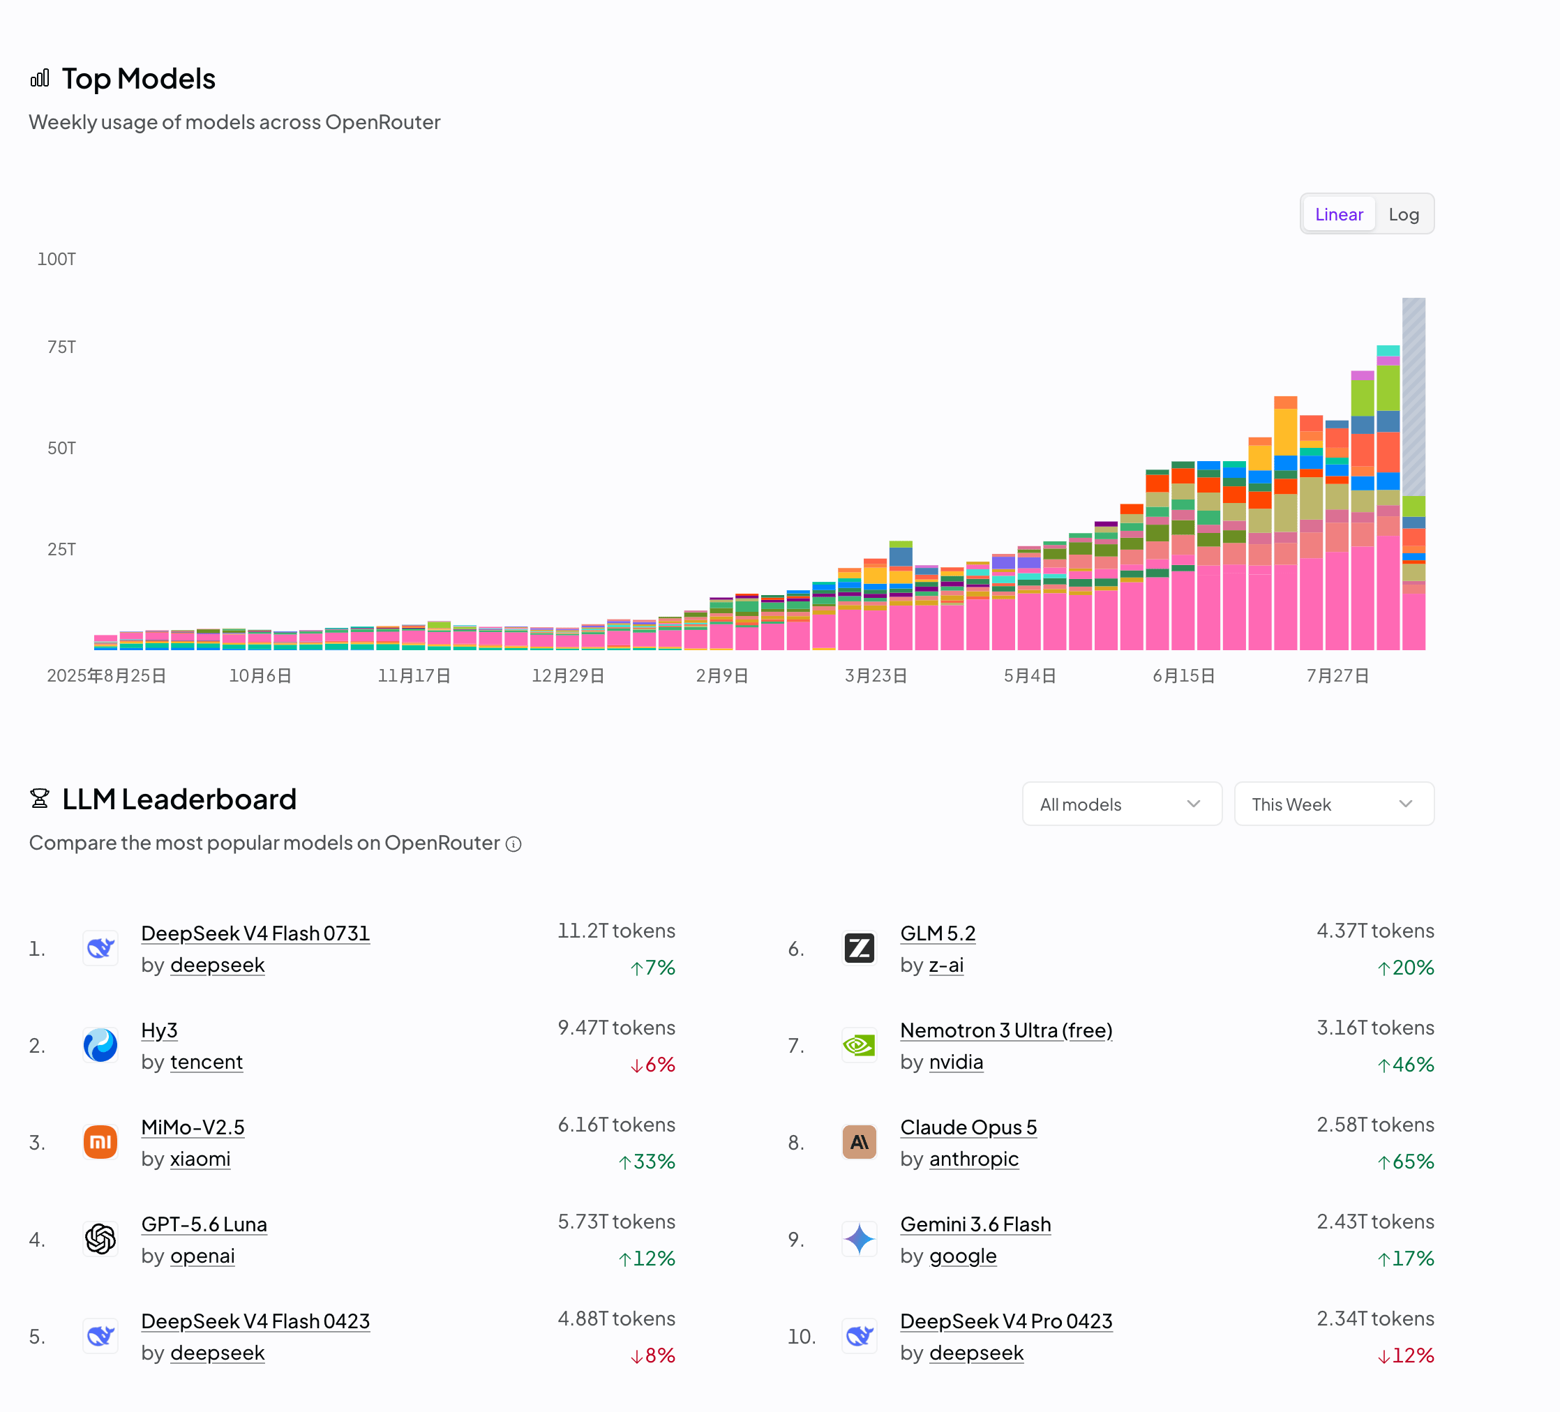Viewport: 1560px width, 1412px height.
Task: Select the Linear chart scale option
Action: (x=1340, y=214)
